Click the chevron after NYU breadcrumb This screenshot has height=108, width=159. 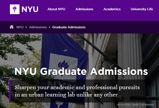click(x=26, y=27)
